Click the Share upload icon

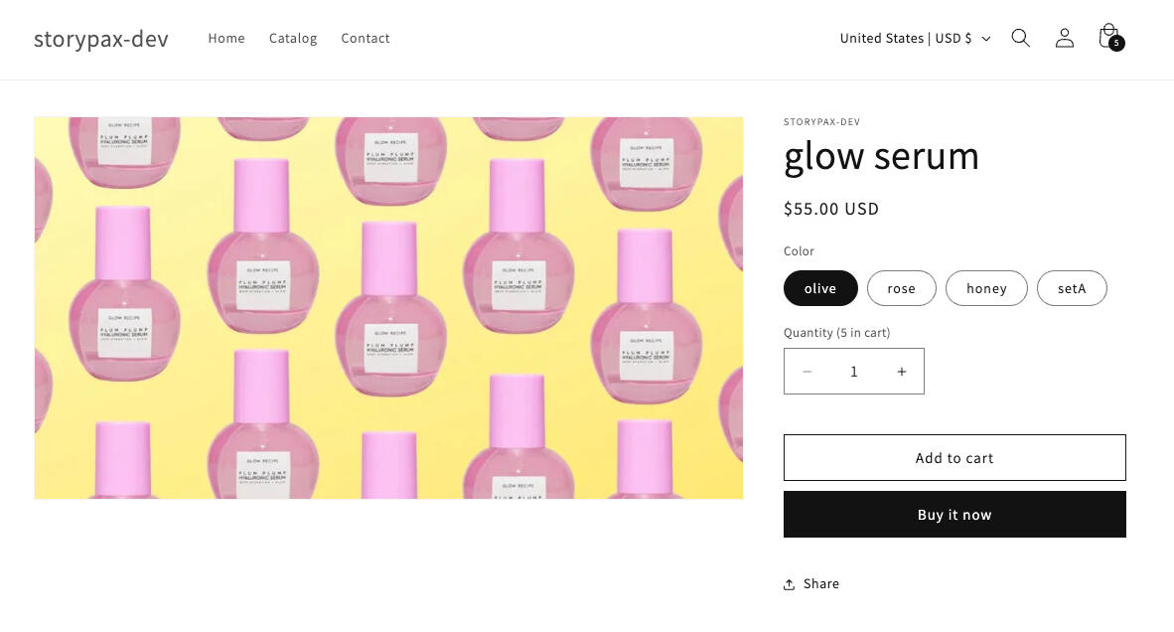(790, 584)
